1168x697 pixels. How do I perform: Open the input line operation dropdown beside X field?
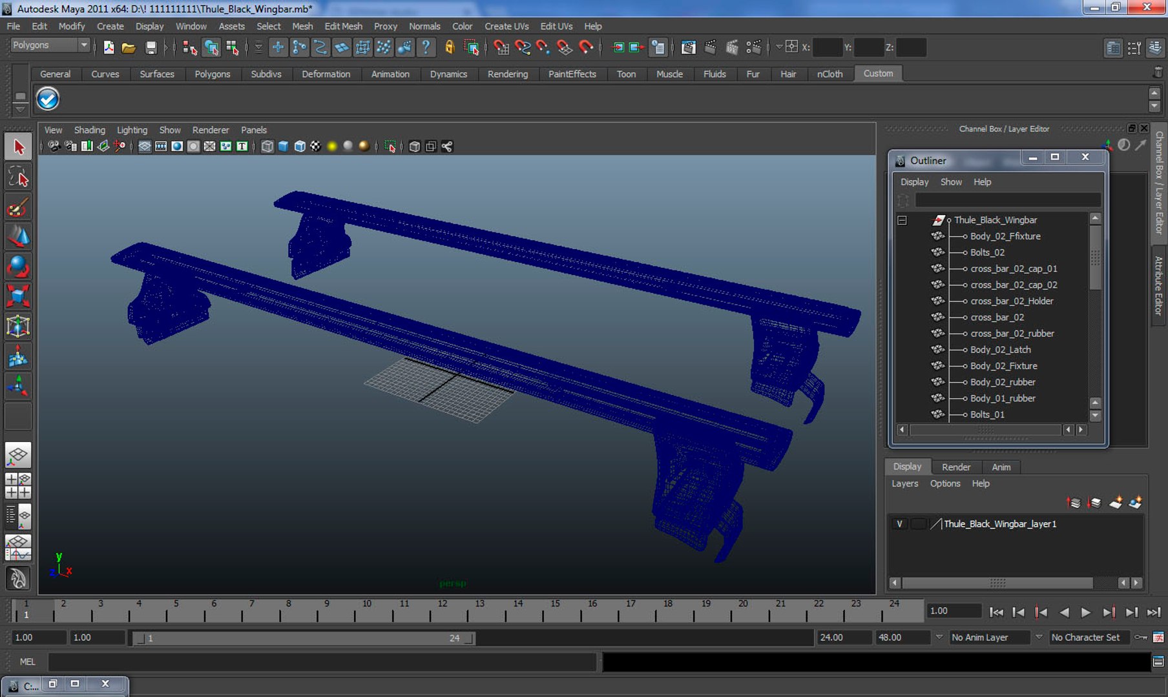778,47
